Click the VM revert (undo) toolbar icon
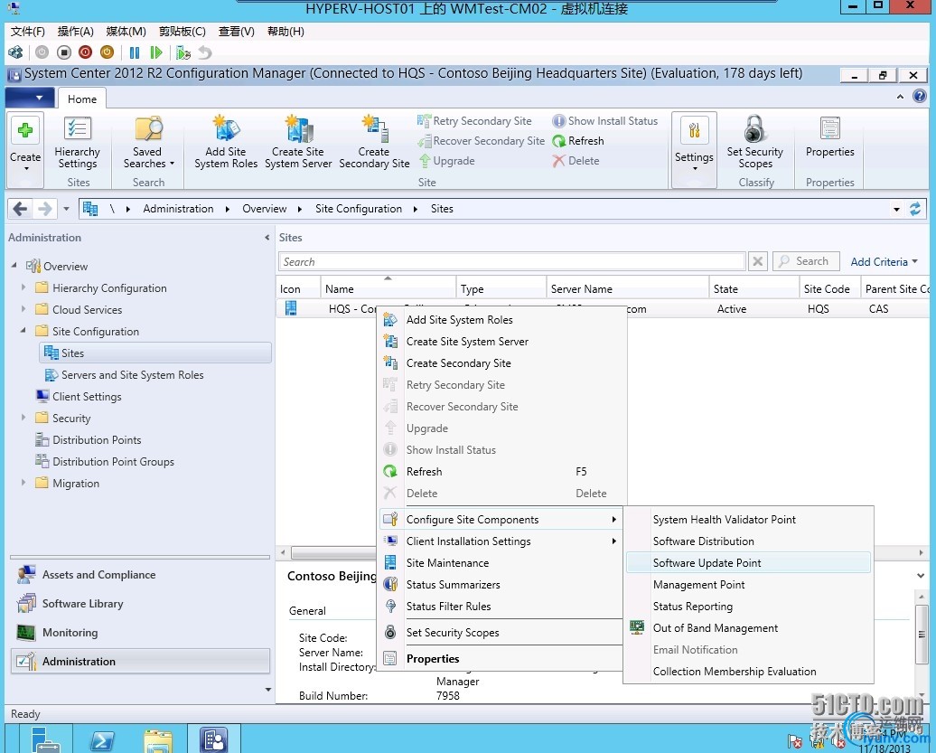The height and width of the screenshot is (753, 936). coord(205,52)
